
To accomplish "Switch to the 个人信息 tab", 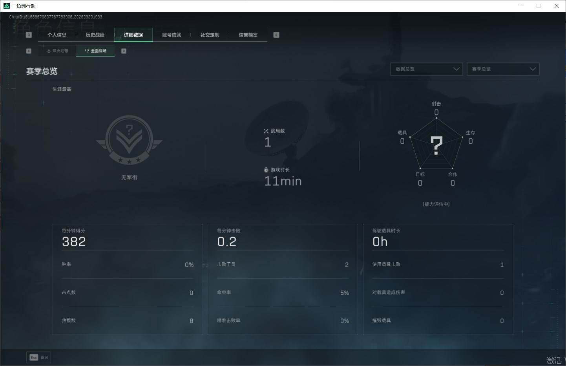I will (x=57, y=35).
